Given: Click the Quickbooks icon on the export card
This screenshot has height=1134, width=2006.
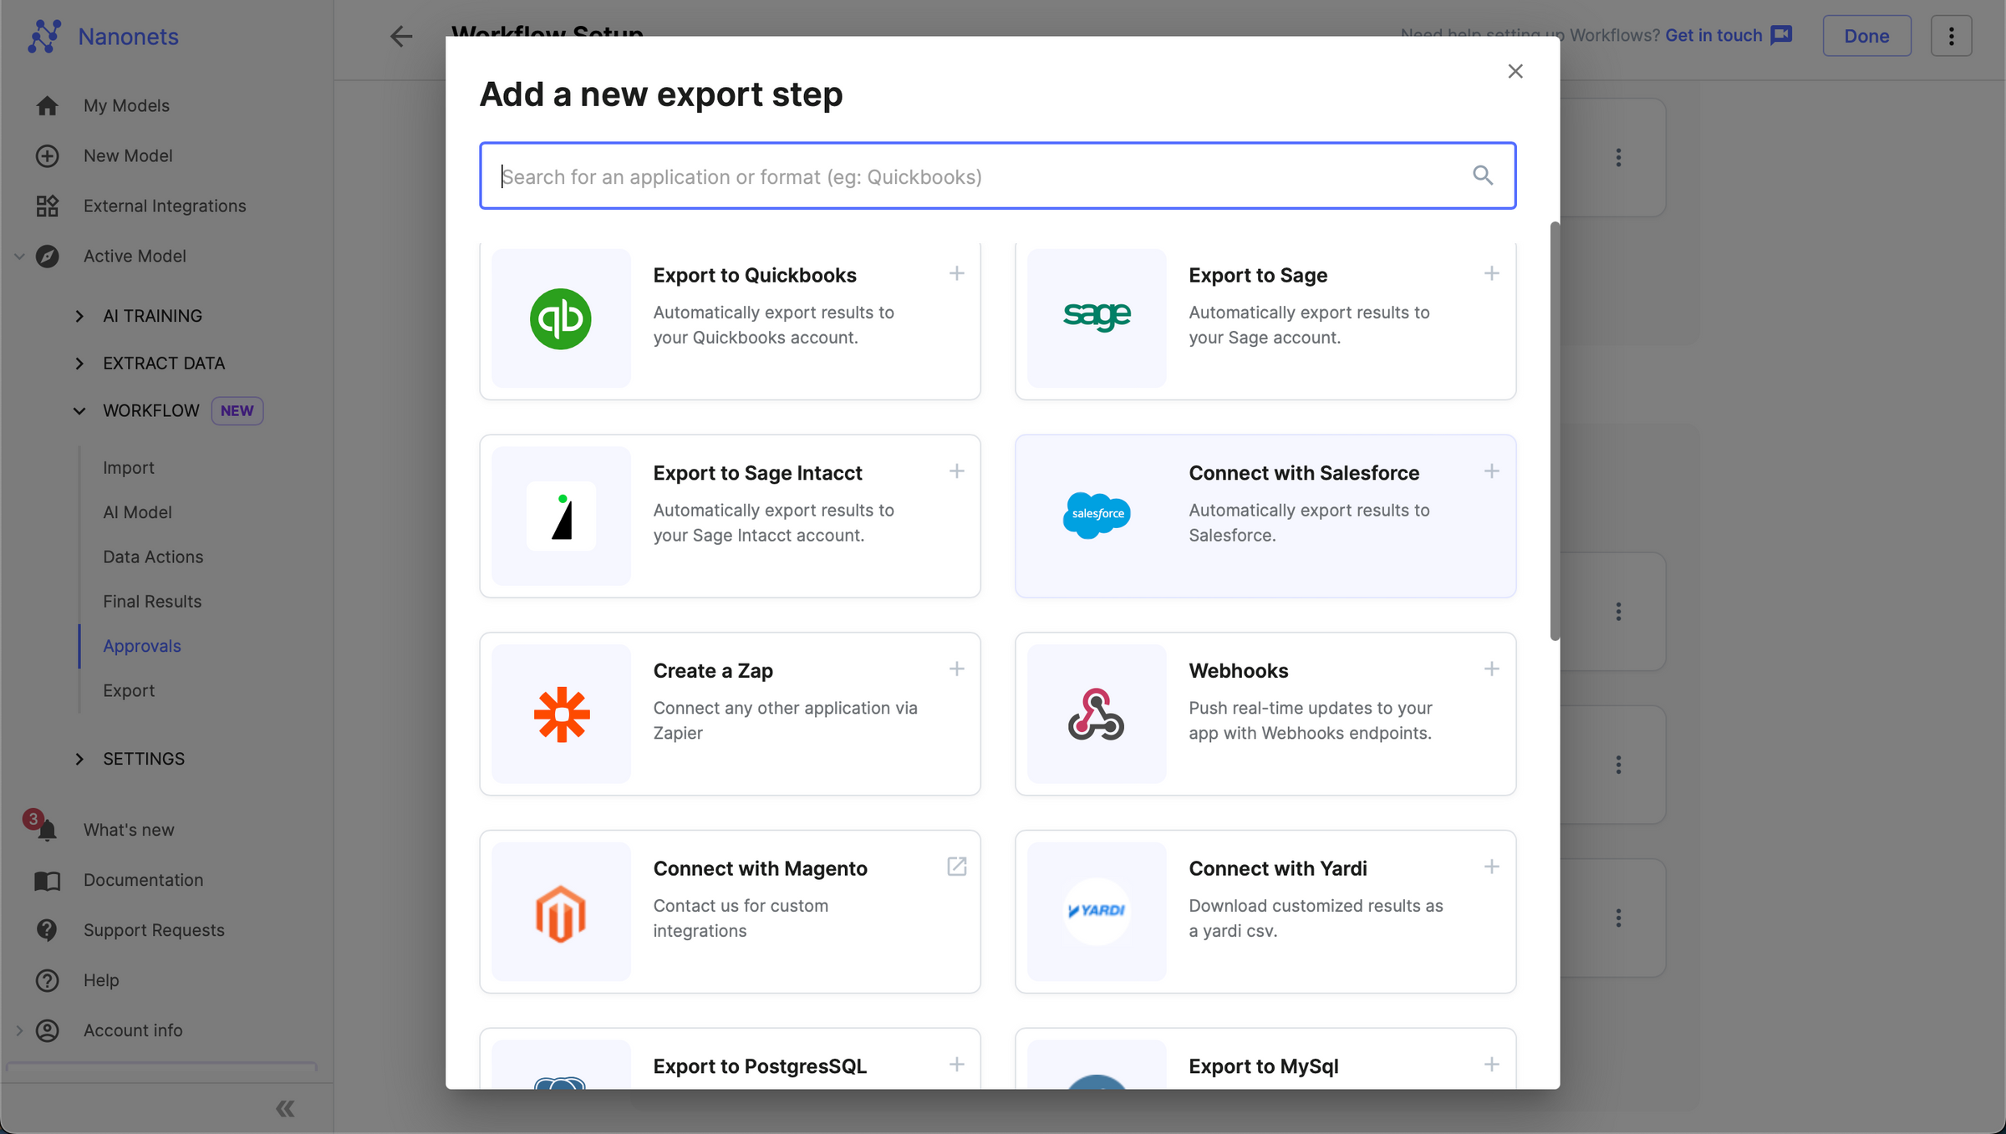Looking at the screenshot, I should point(561,318).
